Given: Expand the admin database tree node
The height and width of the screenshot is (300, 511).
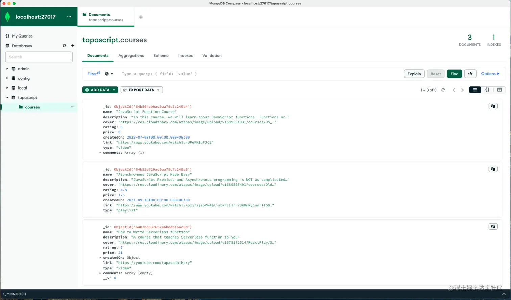Looking at the screenshot, I should (7, 69).
